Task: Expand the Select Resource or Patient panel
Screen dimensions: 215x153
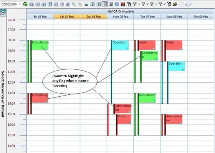Action: coord(3,13)
